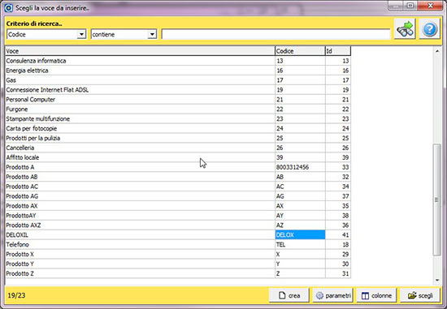The height and width of the screenshot is (309, 447).
Task: Expand the contiene condition dropdown
Action: tap(152, 34)
